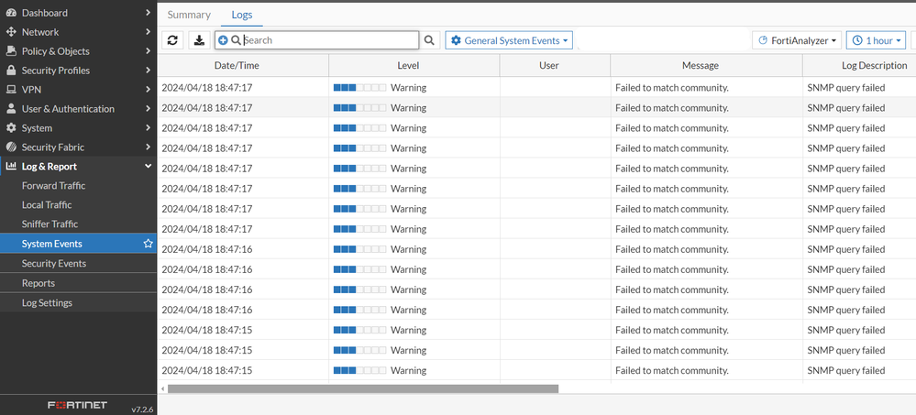Open General System Events dropdown

point(510,40)
